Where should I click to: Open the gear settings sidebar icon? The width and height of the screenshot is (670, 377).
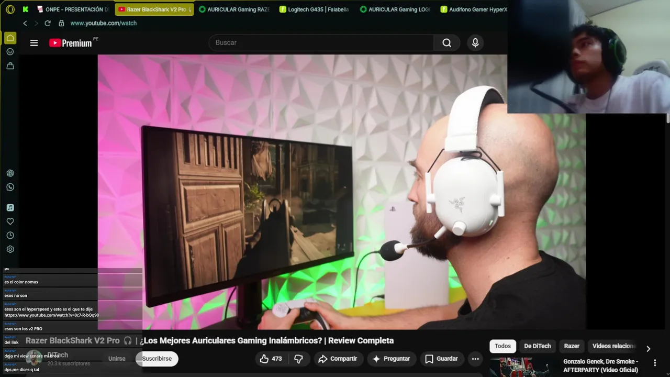point(10,250)
